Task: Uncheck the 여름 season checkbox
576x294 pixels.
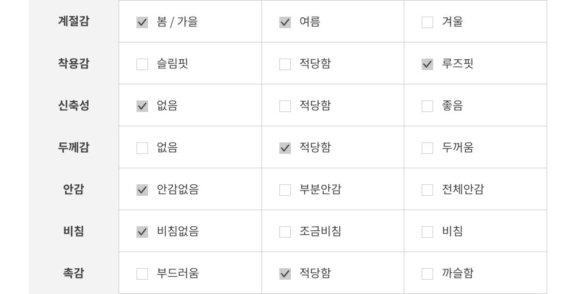Action: [x=285, y=22]
